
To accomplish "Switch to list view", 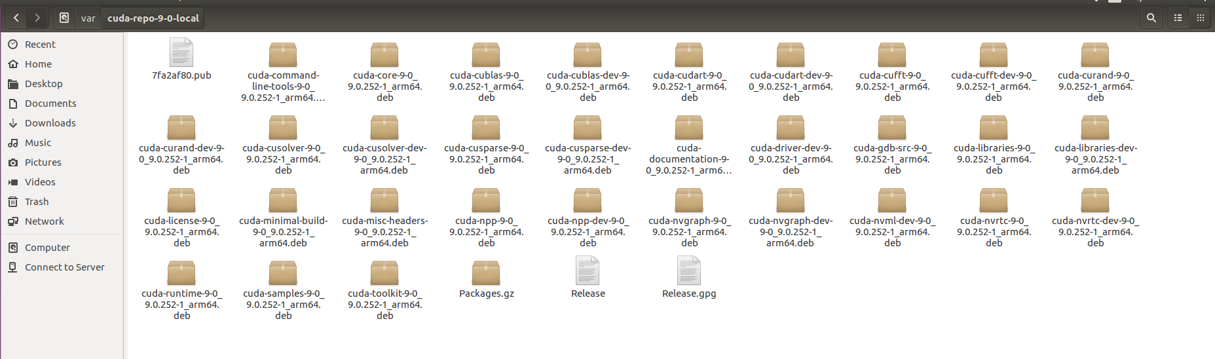I will [1178, 18].
